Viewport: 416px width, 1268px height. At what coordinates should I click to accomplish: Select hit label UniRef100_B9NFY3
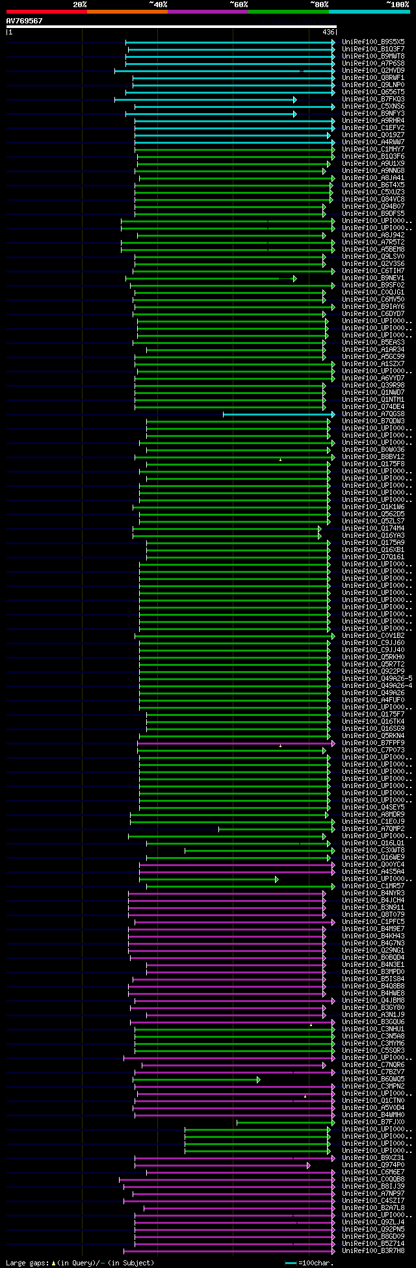pos(373,113)
